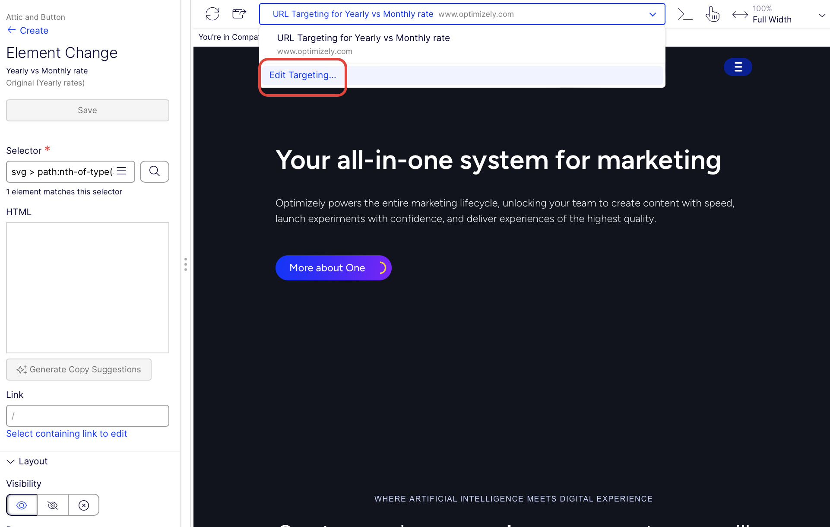
Task: Click the width resize arrows icon
Action: [x=740, y=15]
